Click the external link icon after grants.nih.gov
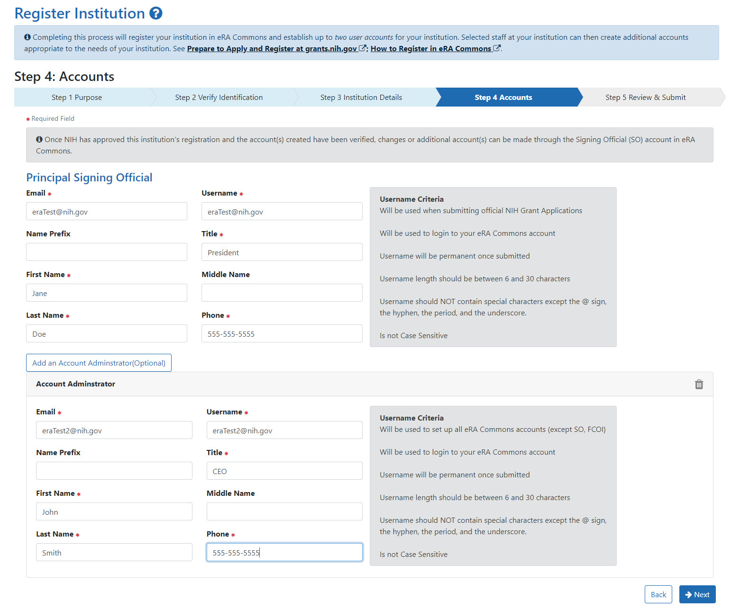This screenshot has width=731, height=609. point(362,48)
